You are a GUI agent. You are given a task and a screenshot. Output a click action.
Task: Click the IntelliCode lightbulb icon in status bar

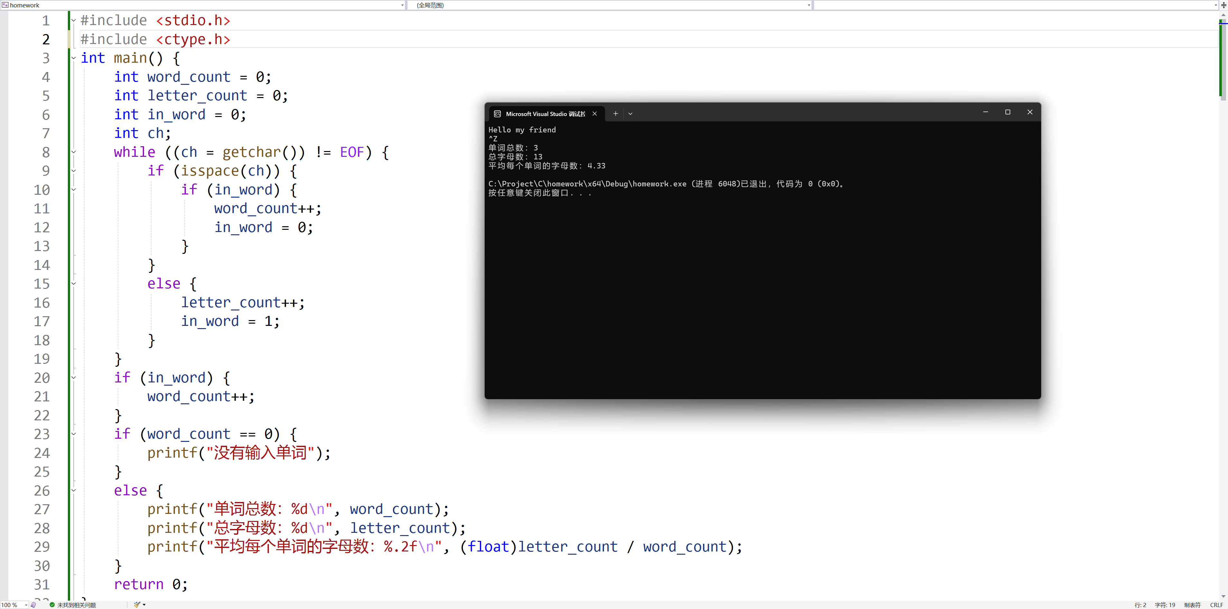[x=33, y=605]
